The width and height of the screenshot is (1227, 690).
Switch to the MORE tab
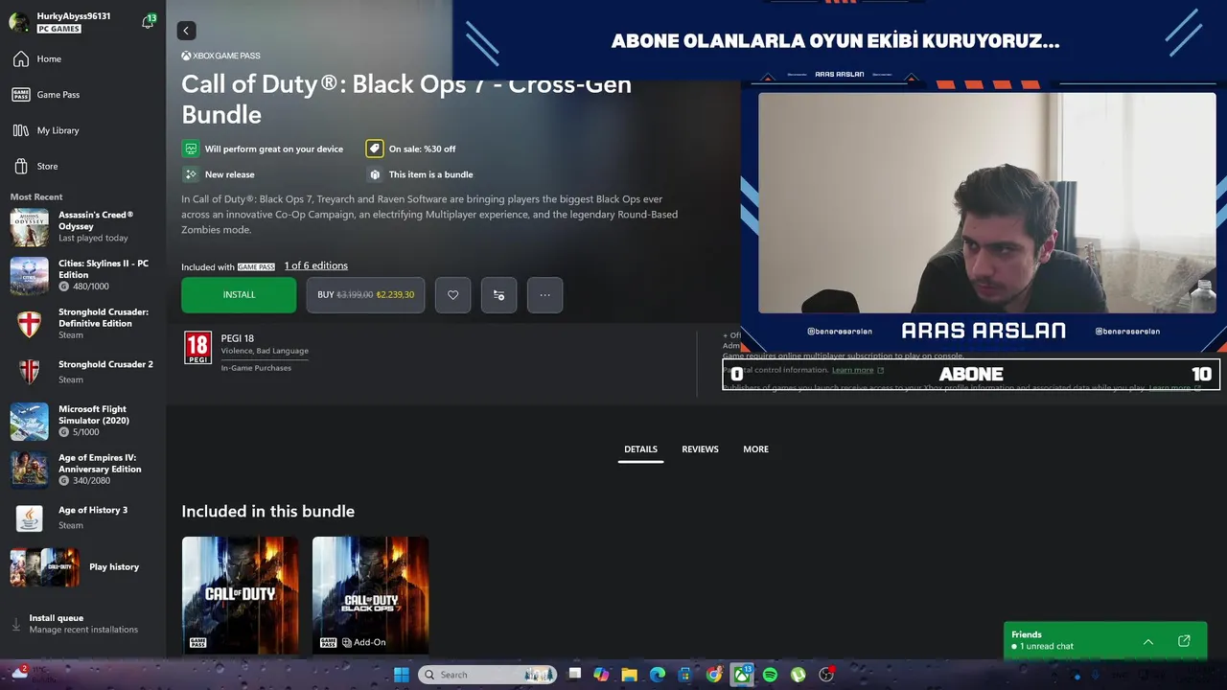(x=755, y=449)
